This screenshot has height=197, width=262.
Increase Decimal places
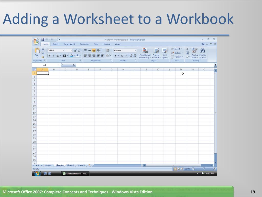click(131, 56)
